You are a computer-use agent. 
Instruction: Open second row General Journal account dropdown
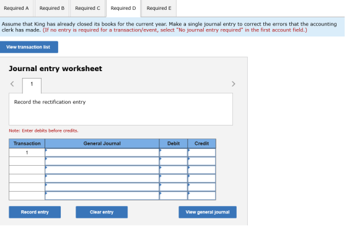coord(102,161)
